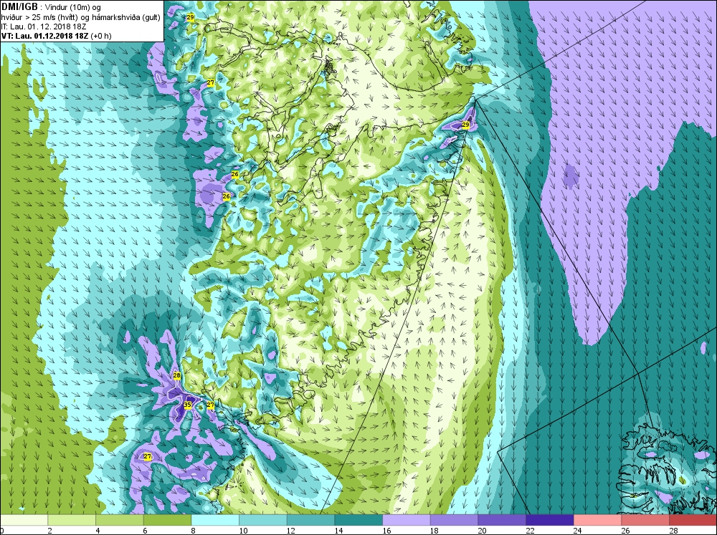
Task: Click the yellow 27 label beside the 35
Action: pos(210,405)
